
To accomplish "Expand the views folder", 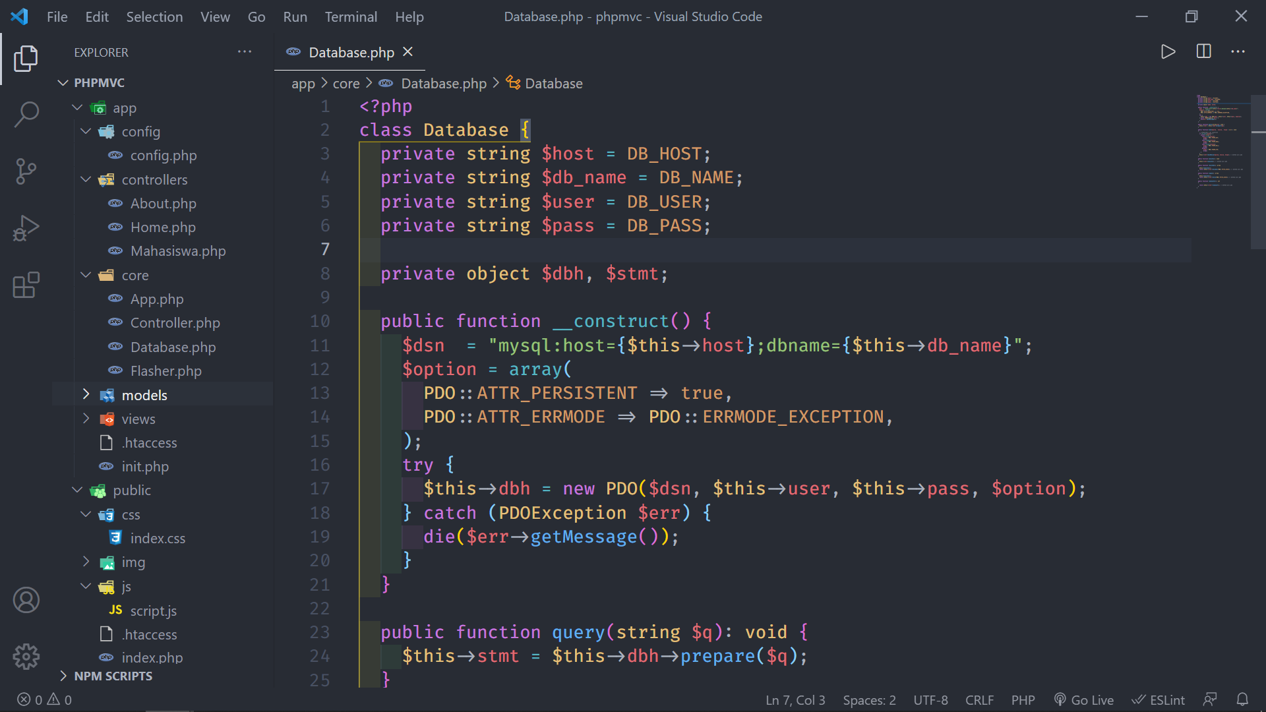I will tap(86, 419).
